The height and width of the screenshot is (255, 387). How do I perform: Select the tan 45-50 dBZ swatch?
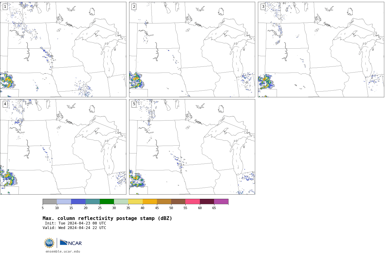click(x=164, y=202)
